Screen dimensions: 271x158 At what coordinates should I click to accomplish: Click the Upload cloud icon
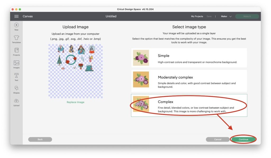coord(16,100)
